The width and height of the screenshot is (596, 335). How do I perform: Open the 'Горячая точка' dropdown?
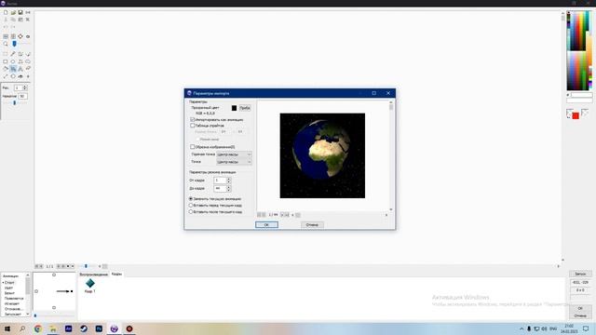click(x=234, y=154)
